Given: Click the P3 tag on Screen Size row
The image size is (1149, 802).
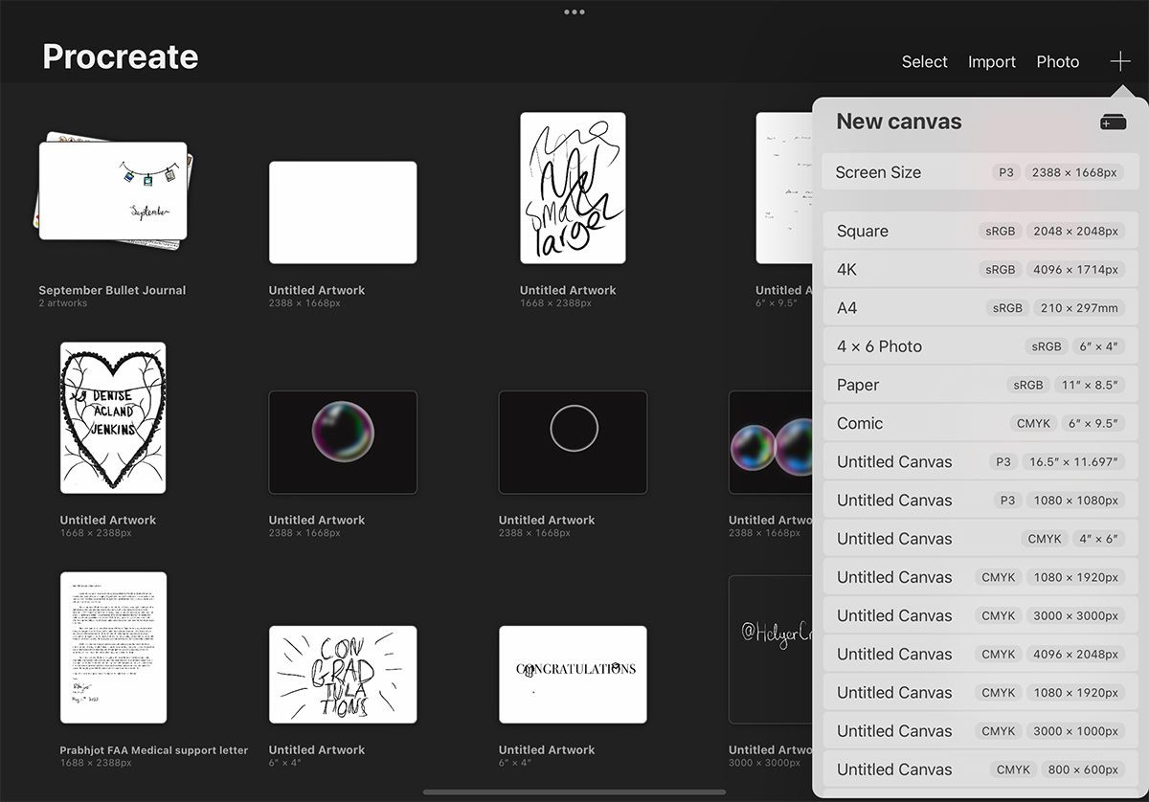Looking at the screenshot, I should [x=1005, y=172].
